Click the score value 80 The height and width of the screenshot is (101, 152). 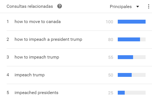coord(111,39)
